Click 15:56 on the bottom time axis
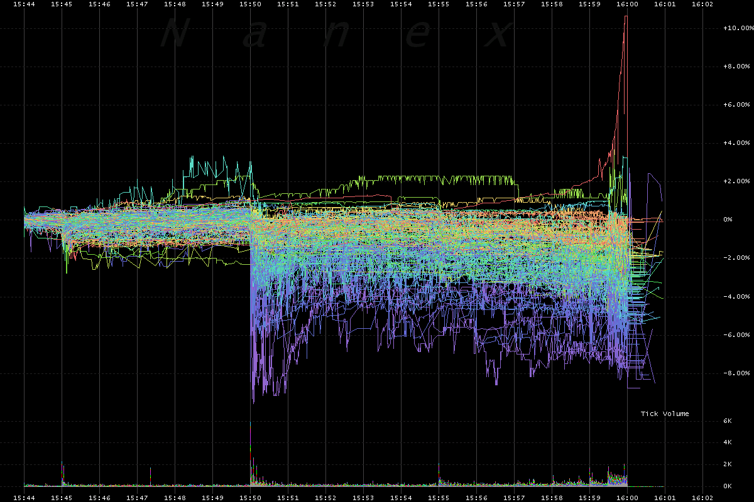The image size is (754, 502). (x=476, y=498)
